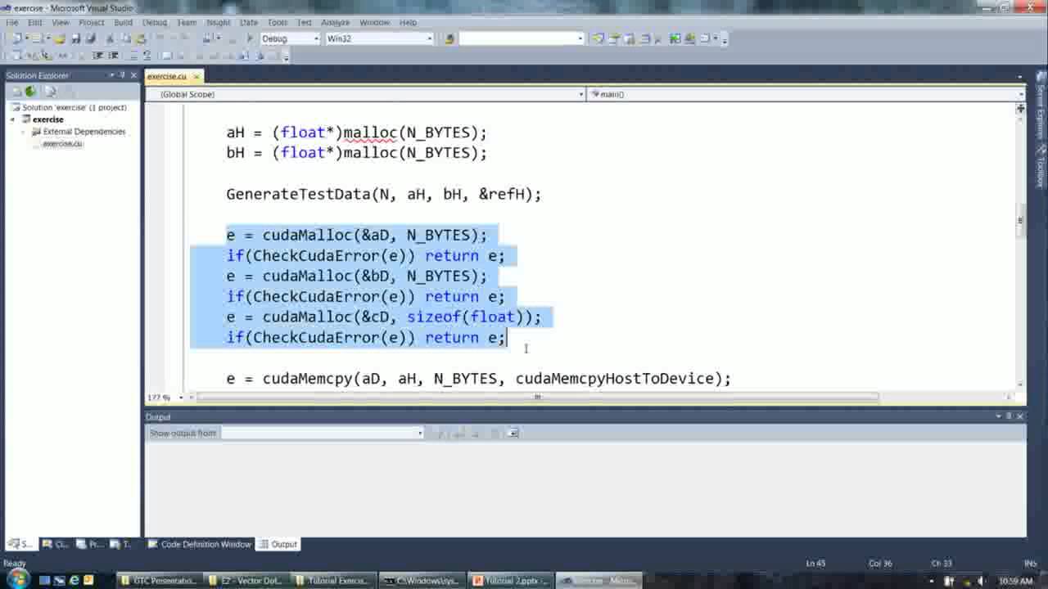This screenshot has height=589, width=1048.
Task: Select the exercise.cu editor tab
Action: point(167,76)
